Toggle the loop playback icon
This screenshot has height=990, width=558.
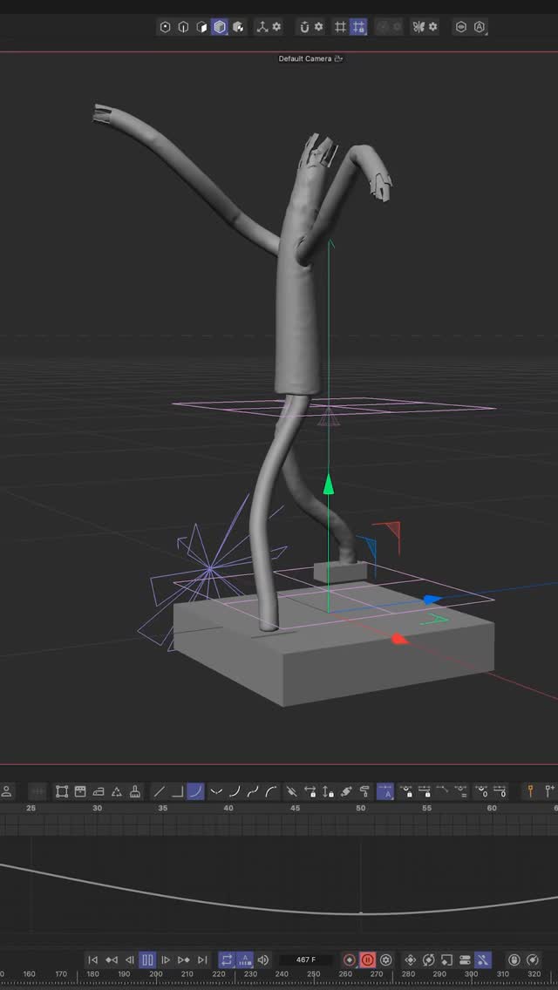227,959
